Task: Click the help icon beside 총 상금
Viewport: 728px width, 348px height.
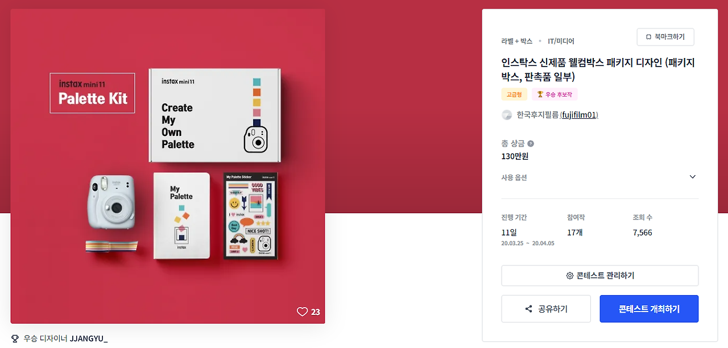Action: 531,143
